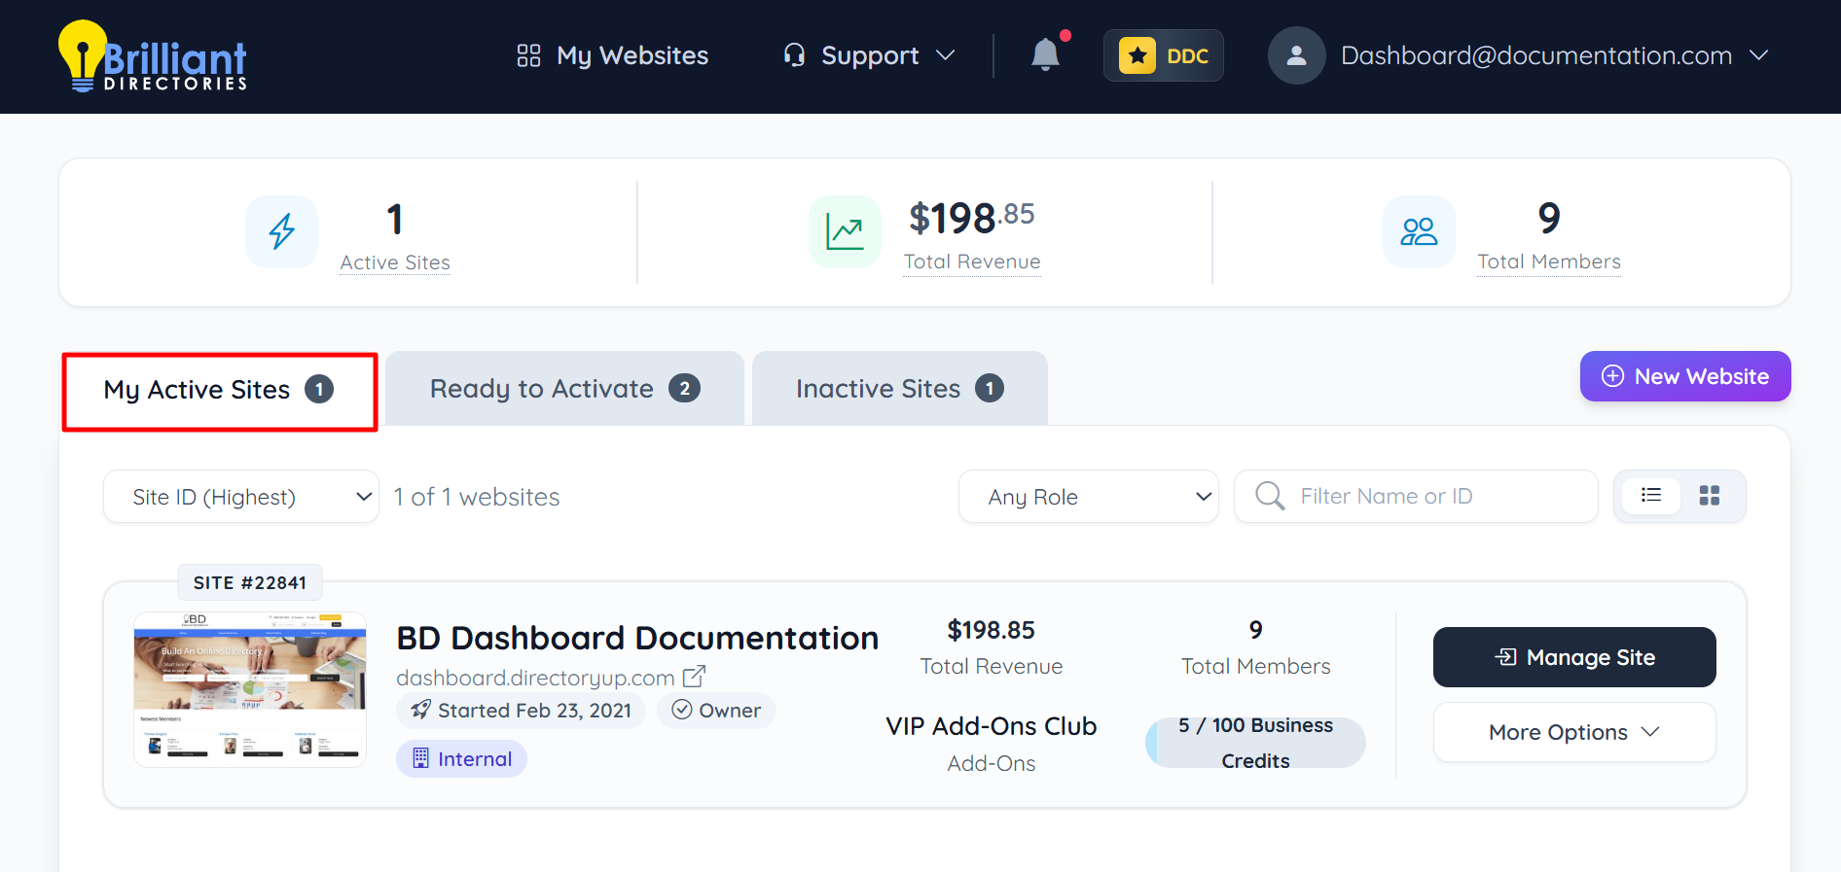Click the Brilliant Directories logo
The image size is (1841, 872).
tap(153, 56)
